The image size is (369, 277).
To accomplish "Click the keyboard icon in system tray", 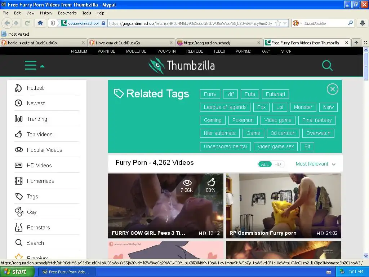I will 329,272.
